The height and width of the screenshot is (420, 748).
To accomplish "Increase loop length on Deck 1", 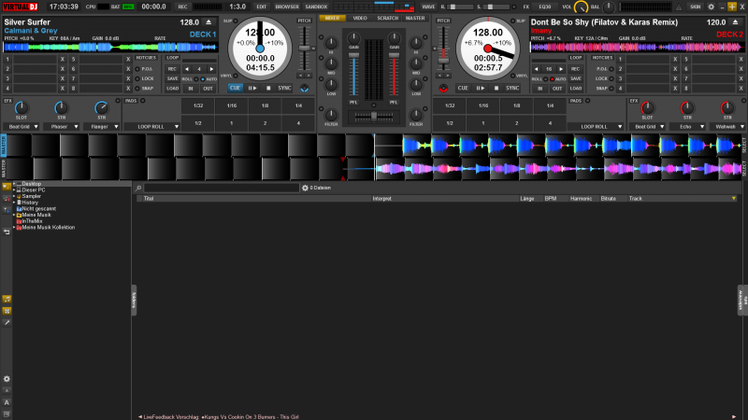I will [212, 69].
